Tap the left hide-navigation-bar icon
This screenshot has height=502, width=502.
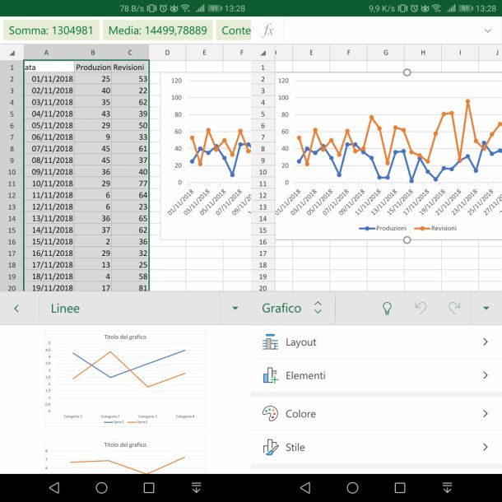click(196, 487)
